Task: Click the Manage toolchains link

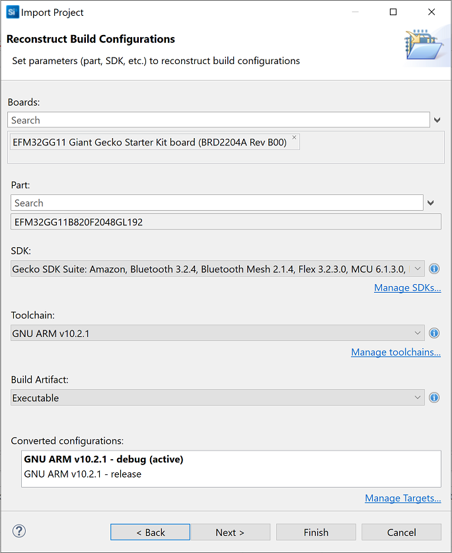Action: 396,352
